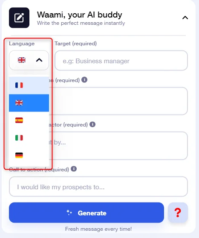
Task: Collapse the Waami panel with top chevron
Action: click(x=185, y=18)
